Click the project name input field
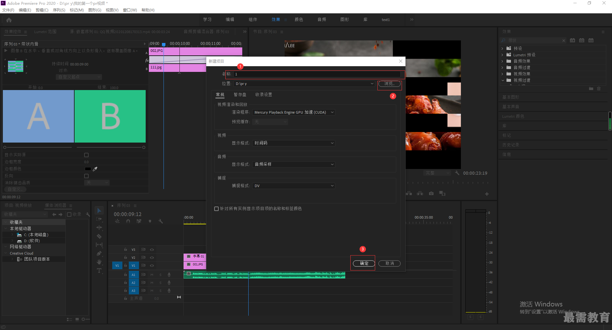 (x=317, y=74)
